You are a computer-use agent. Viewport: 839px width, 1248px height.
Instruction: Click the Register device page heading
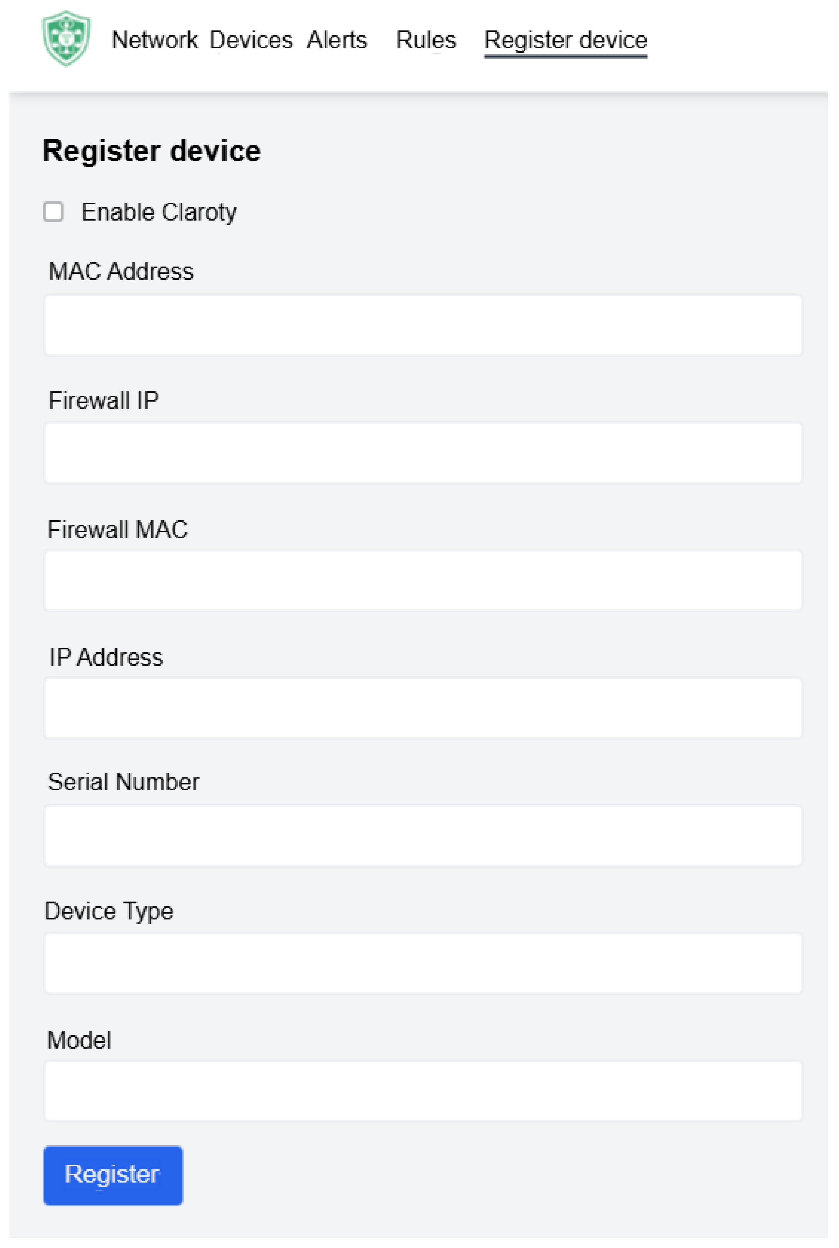151,151
